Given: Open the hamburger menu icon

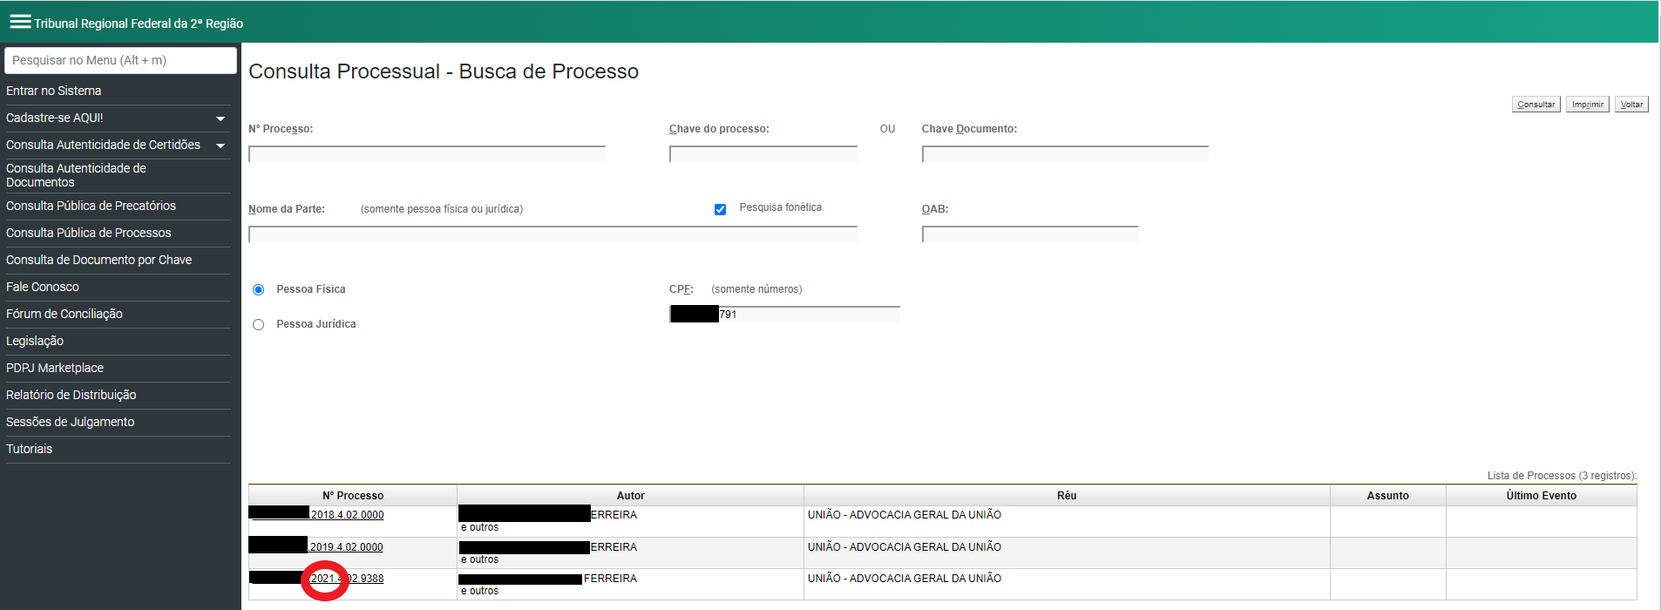Looking at the screenshot, I should pyautogui.click(x=20, y=22).
